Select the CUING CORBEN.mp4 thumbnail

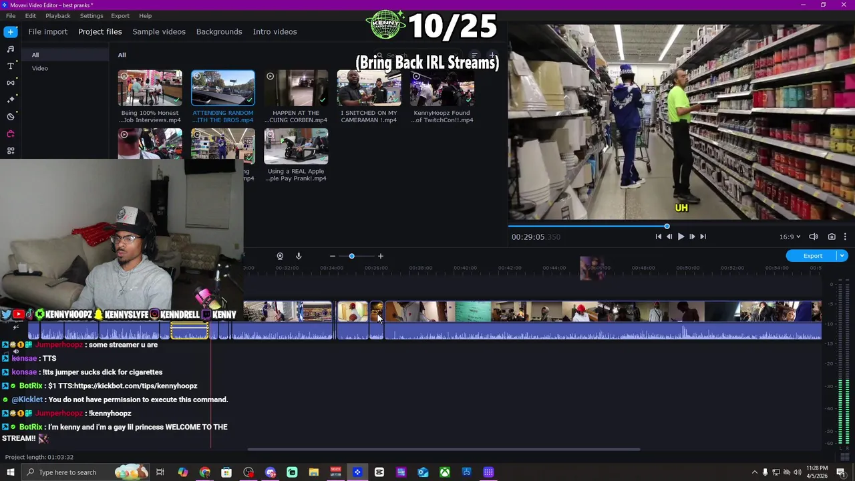(296, 88)
